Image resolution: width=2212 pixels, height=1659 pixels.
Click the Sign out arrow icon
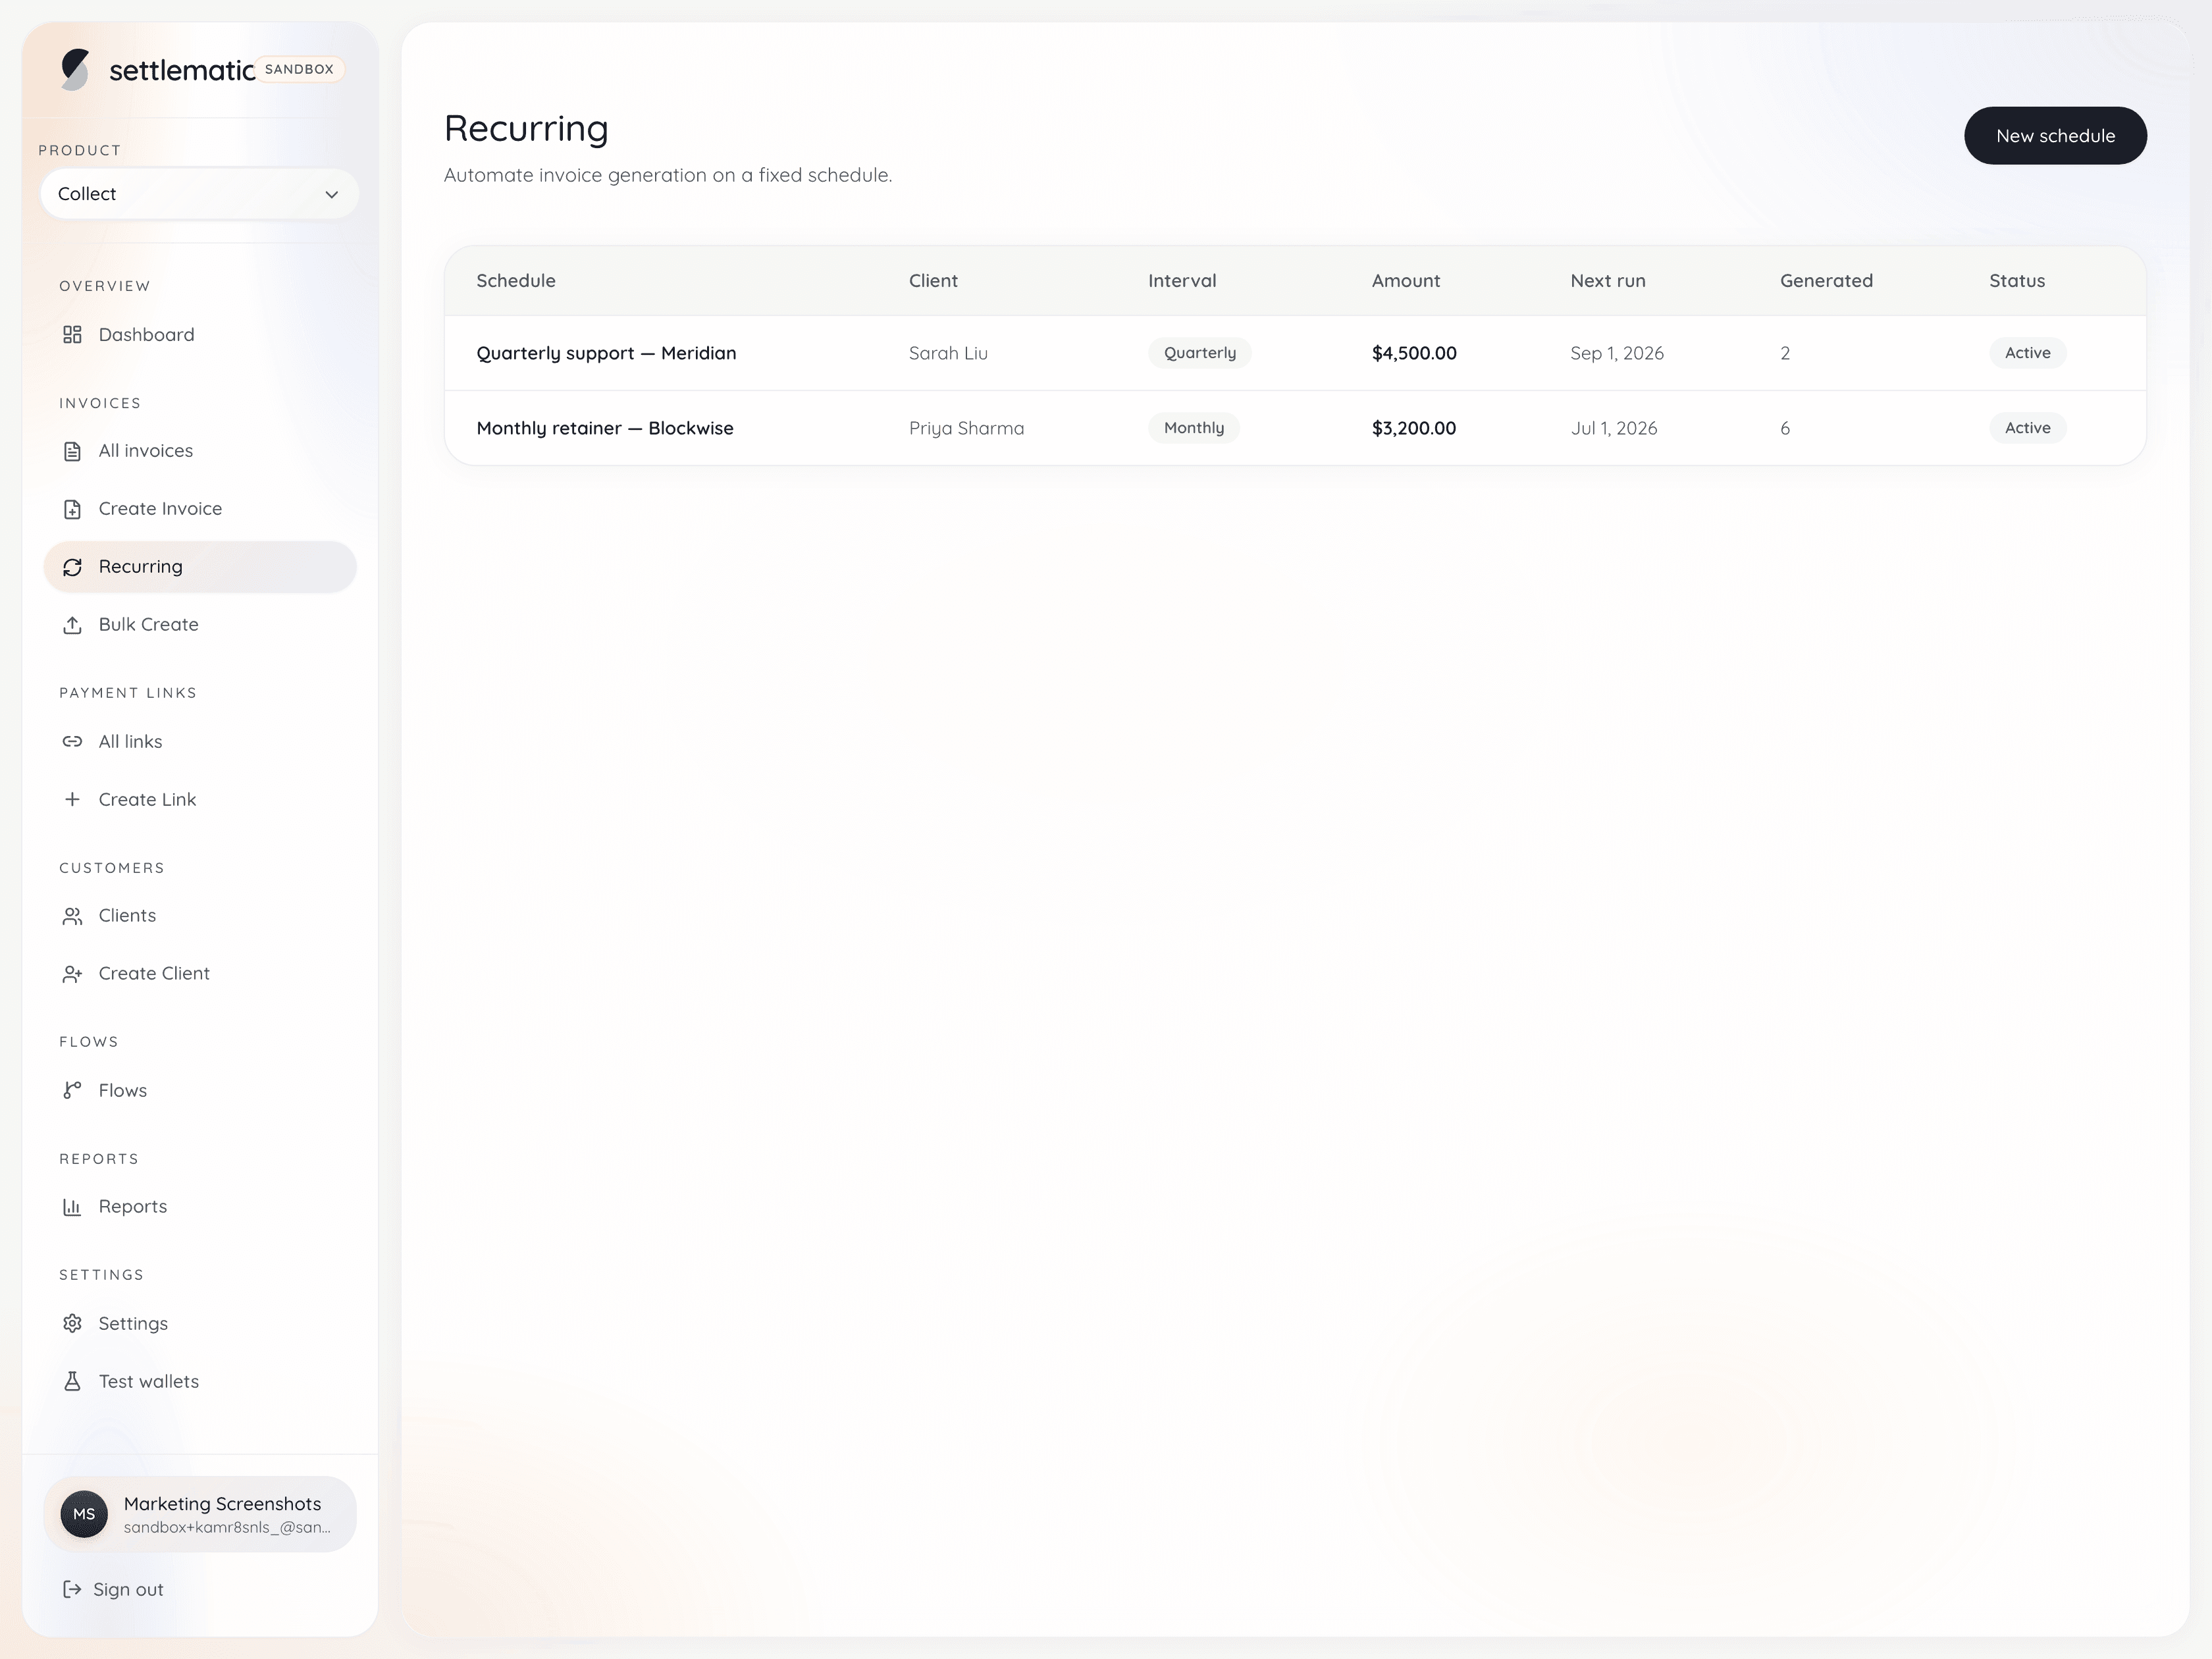(x=72, y=1589)
